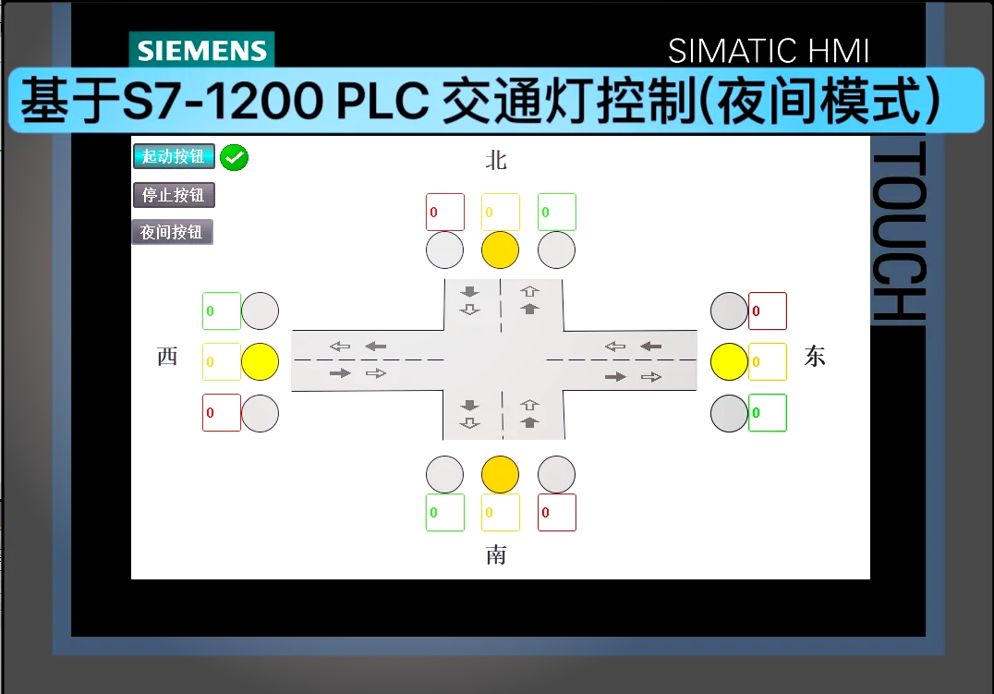Click the south gray lamp above green timer

445,474
